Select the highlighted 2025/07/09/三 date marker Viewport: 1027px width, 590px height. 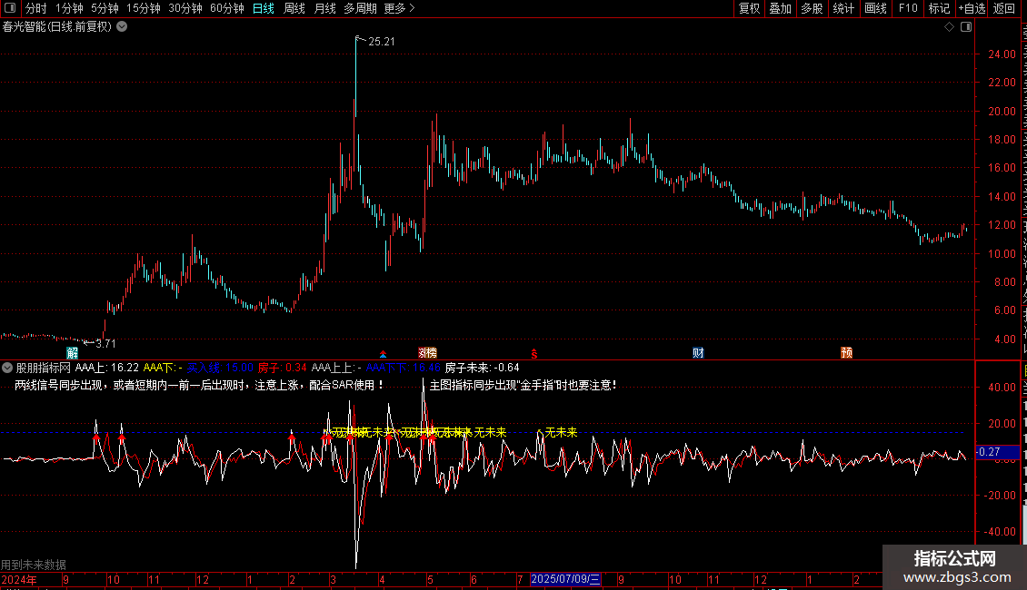click(565, 579)
